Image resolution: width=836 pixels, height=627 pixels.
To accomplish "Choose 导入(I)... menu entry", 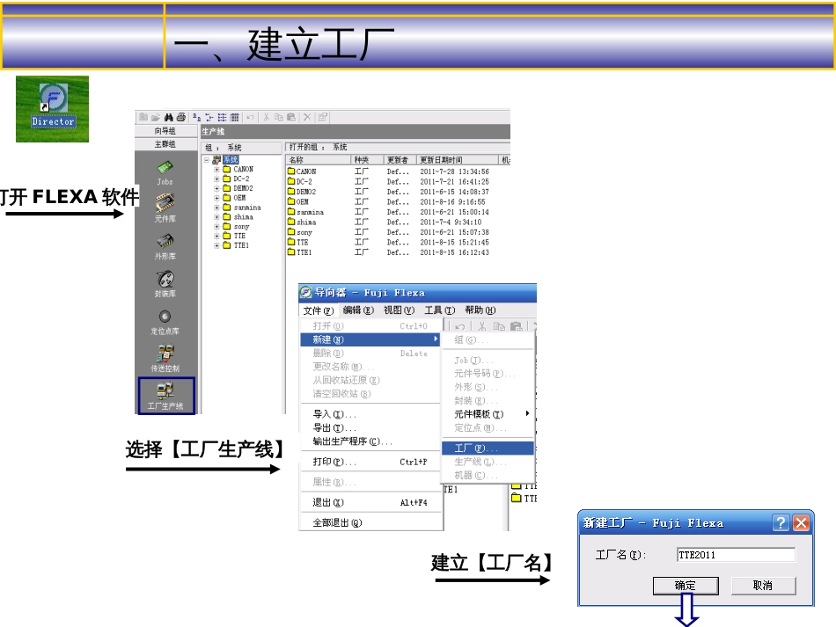I will click(370, 414).
